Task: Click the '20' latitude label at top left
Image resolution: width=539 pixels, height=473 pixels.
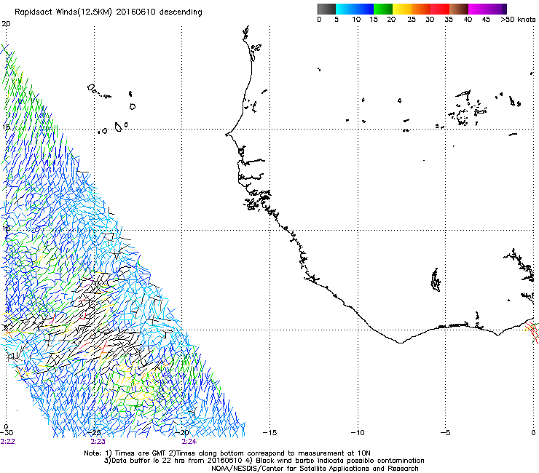Action: (6, 24)
